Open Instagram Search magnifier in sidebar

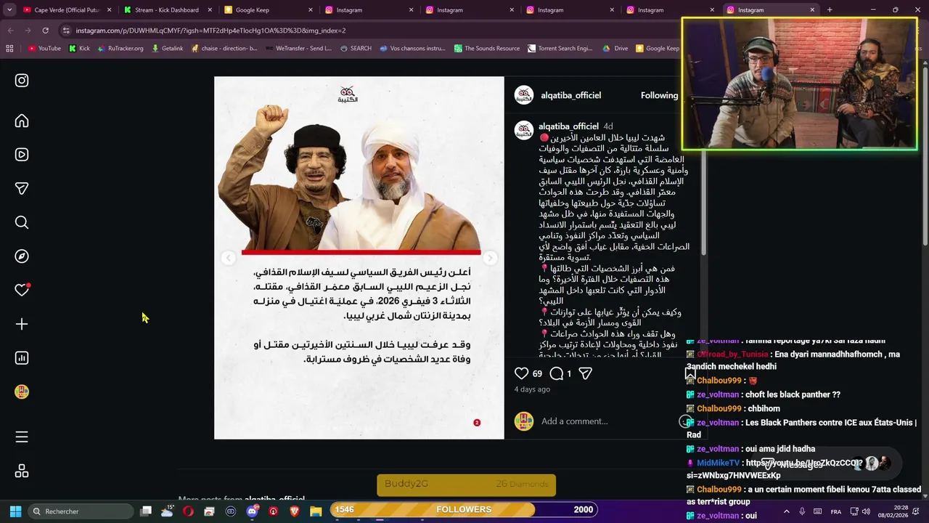22,222
